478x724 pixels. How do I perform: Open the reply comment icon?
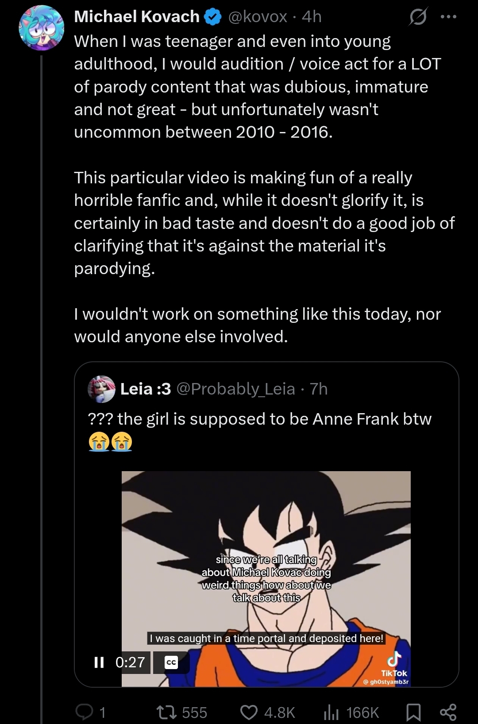[84, 712]
